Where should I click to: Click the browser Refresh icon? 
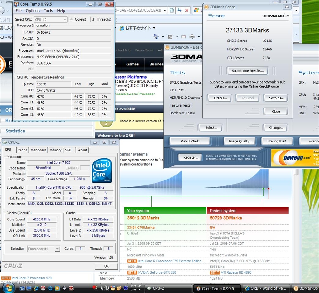click(179, 10)
